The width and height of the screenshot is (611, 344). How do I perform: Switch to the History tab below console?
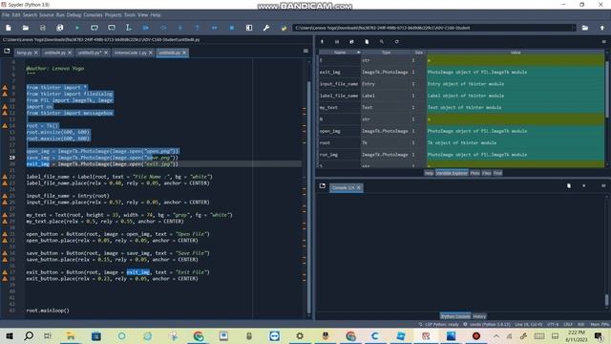tap(479, 316)
